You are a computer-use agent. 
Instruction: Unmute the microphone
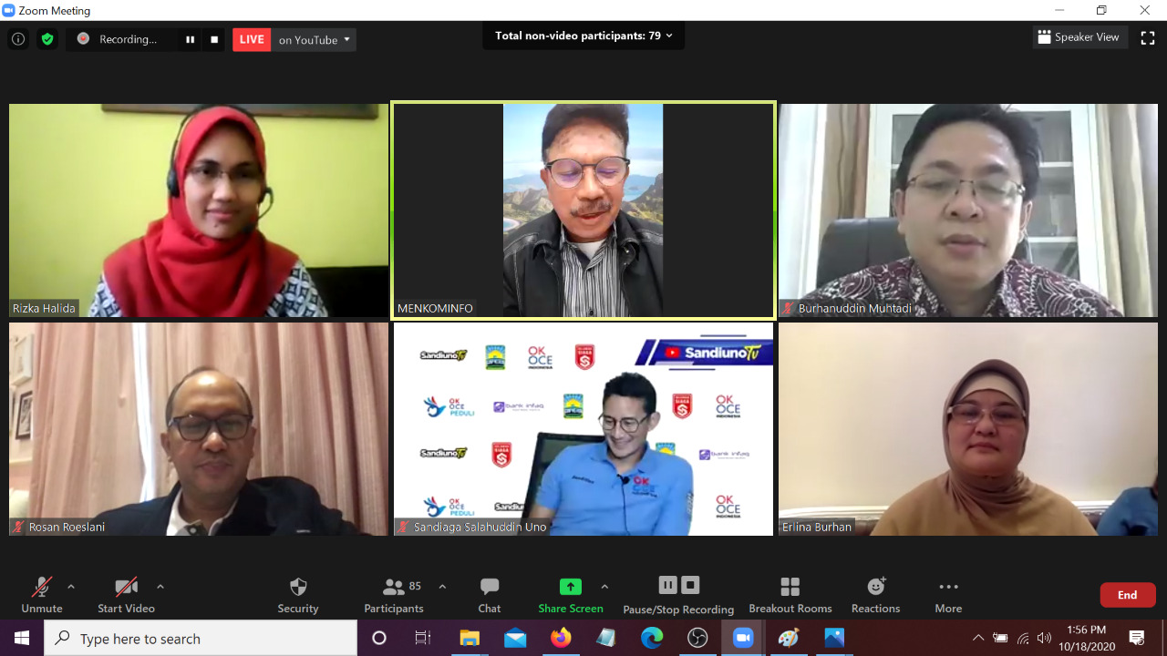coord(42,595)
